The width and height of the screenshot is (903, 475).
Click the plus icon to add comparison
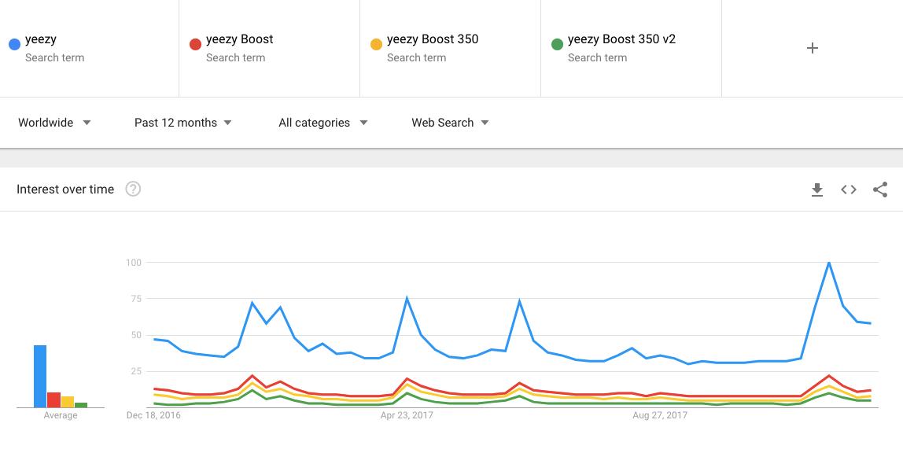(813, 48)
